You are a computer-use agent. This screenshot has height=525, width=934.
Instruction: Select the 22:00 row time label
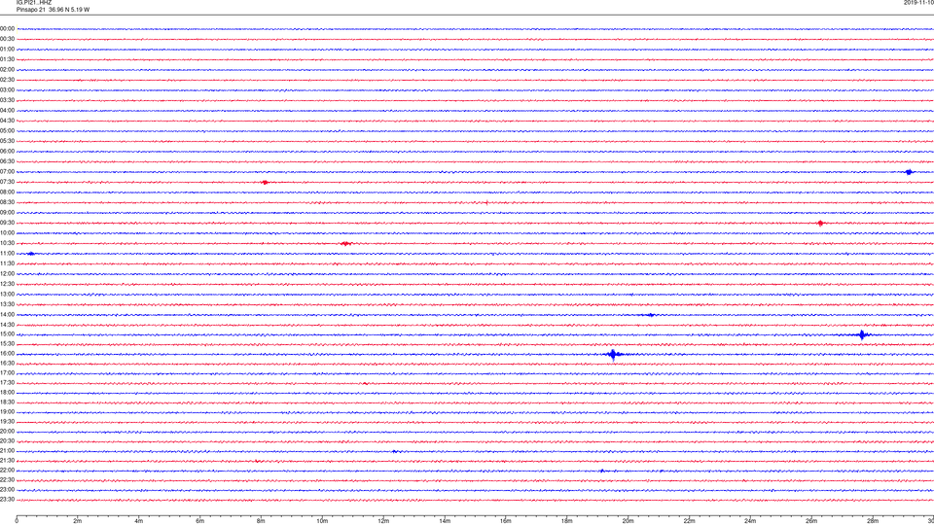pyautogui.click(x=7, y=471)
